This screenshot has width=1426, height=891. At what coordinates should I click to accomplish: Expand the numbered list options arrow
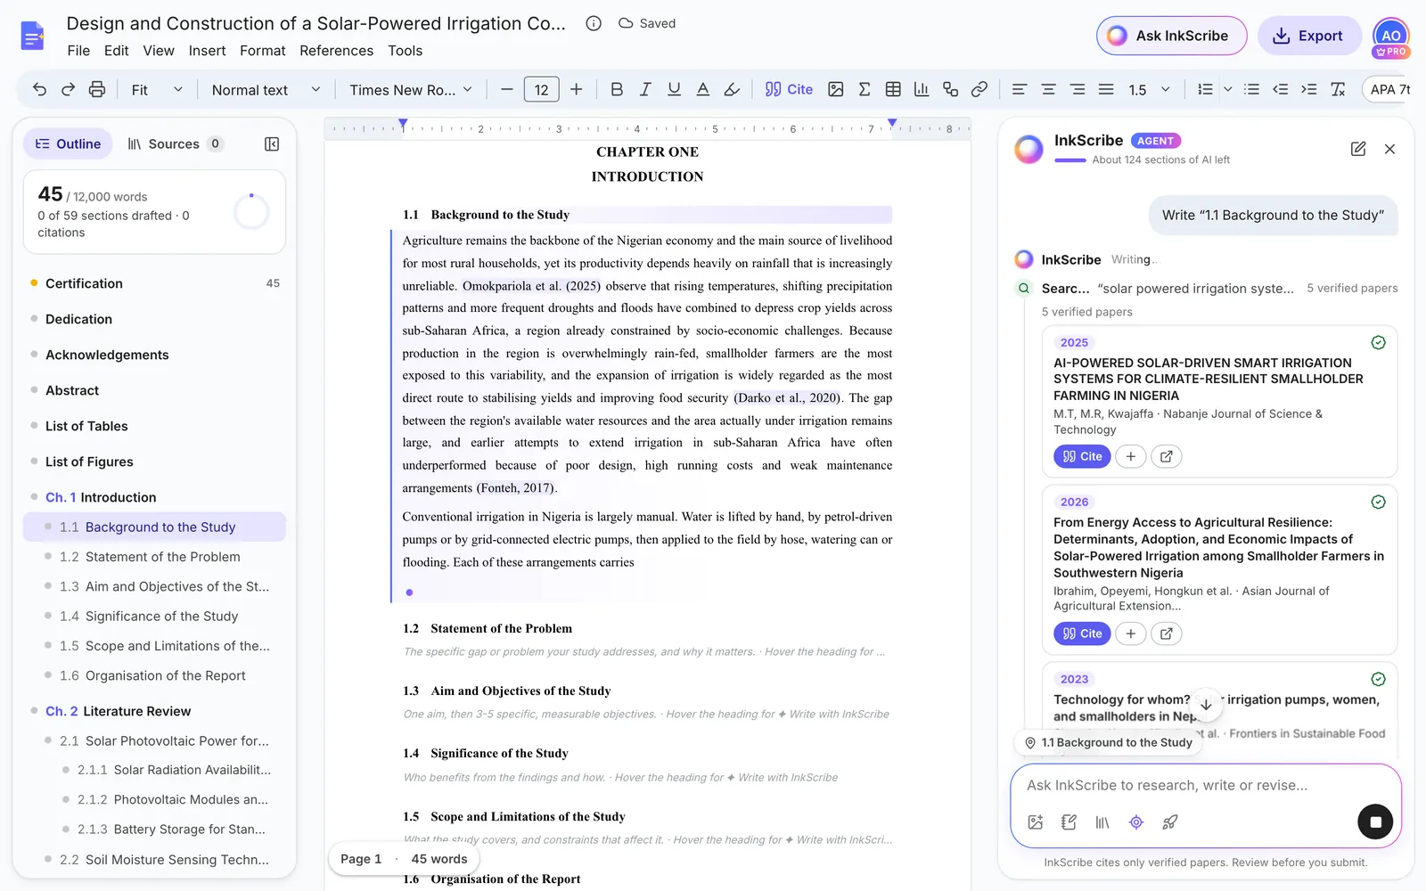point(1228,89)
